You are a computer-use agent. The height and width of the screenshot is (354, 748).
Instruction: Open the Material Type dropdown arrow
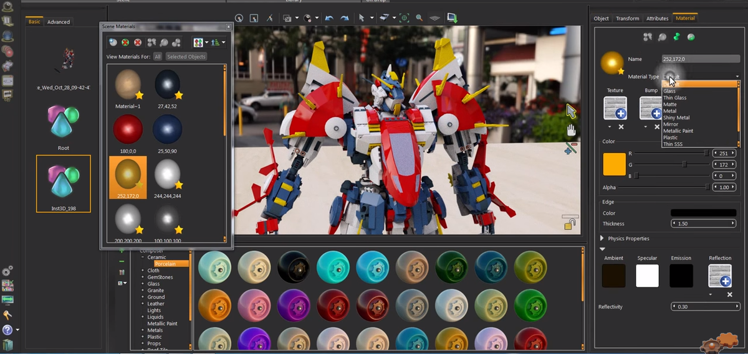(x=737, y=77)
